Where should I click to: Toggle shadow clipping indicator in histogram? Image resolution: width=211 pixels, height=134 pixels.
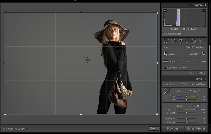(165, 10)
